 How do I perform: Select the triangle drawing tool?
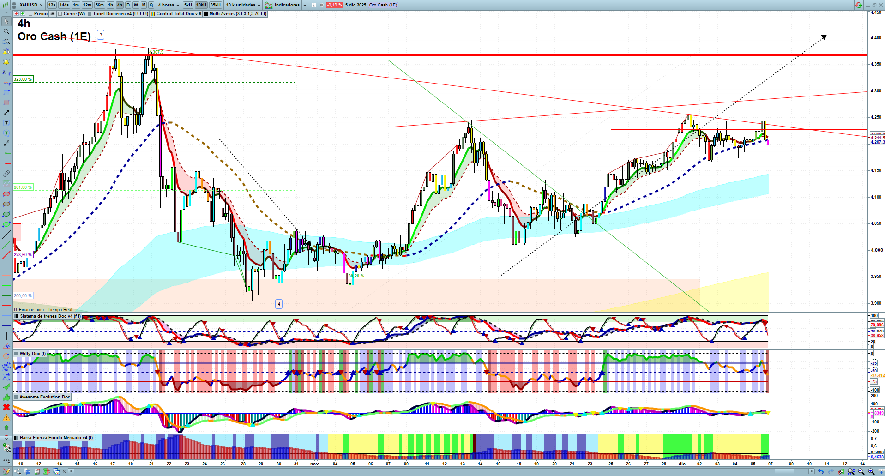[6, 346]
